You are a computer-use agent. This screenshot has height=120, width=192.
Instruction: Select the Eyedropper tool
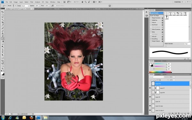[x=3, y=25]
